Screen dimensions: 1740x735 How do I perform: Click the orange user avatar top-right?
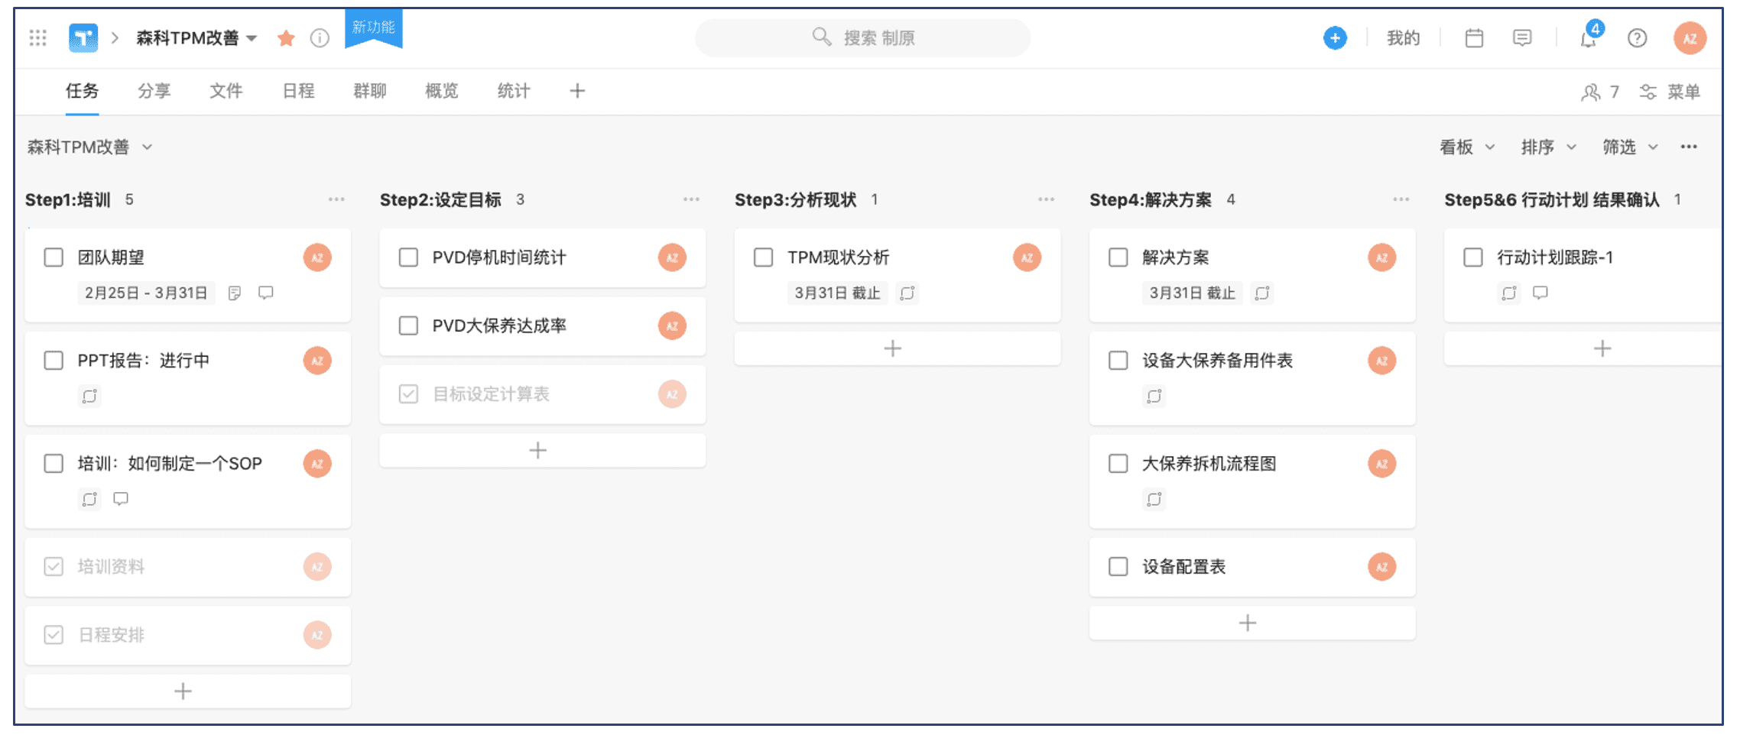tap(1690, 38)
